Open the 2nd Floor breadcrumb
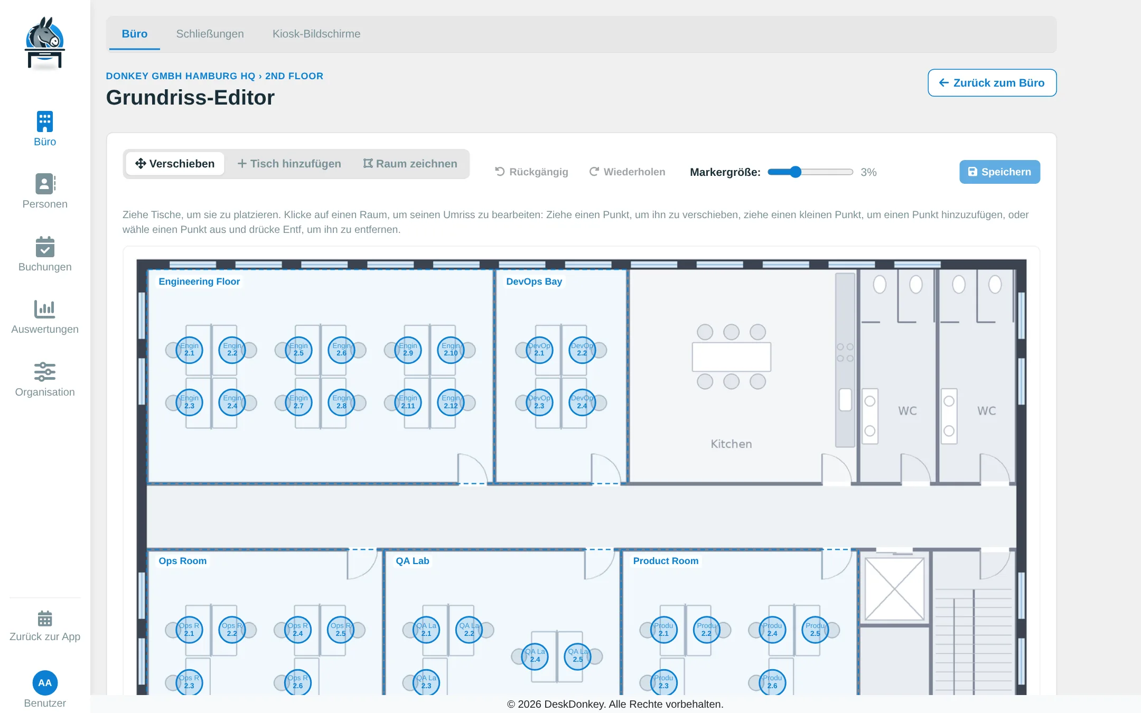Viewport: 1141px width, 713px height. [294, 76]
